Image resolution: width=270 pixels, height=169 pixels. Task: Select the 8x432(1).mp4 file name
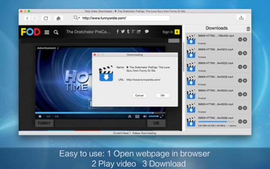pos(216,49)
